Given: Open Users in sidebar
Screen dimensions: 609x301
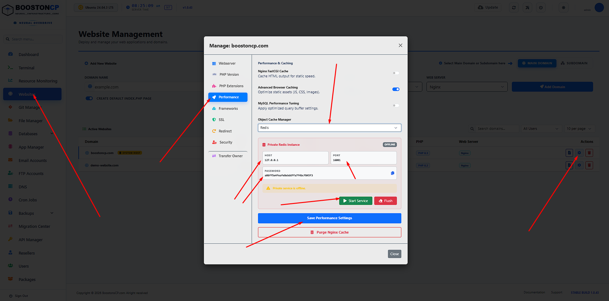Looking at the screenshot, I should coord(32,266).
